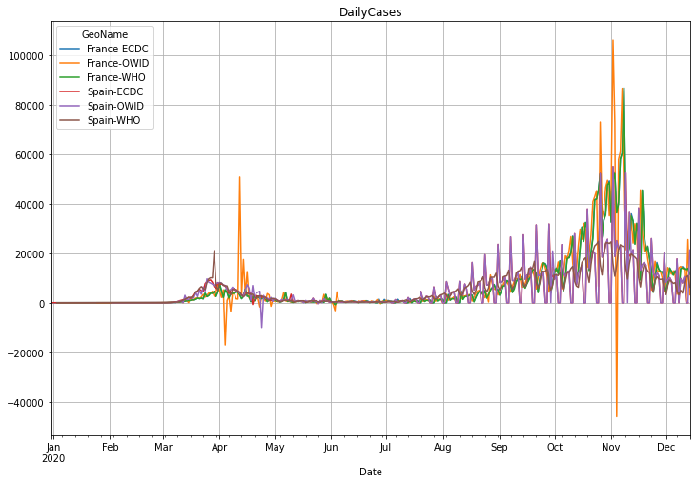The width and height of the screenshot is (696, 483).
Task: Click the 0 y-axis label
Action: (x=42, y=304)
